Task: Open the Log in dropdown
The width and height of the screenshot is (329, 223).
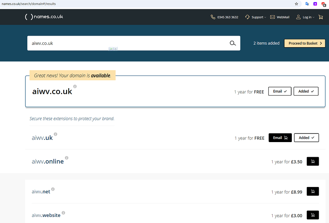Action: click(305, 17)
